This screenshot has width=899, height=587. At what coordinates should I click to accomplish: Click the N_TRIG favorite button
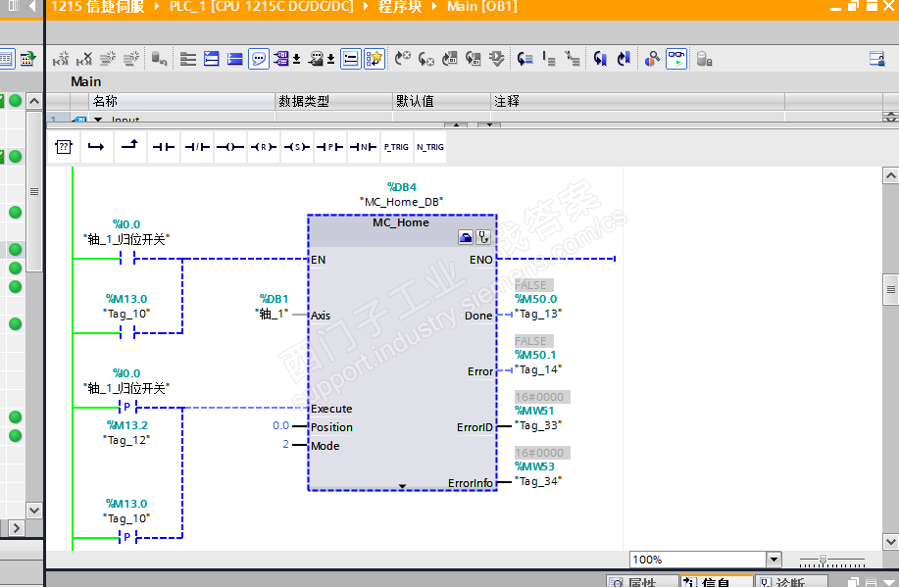pos(430,147)
